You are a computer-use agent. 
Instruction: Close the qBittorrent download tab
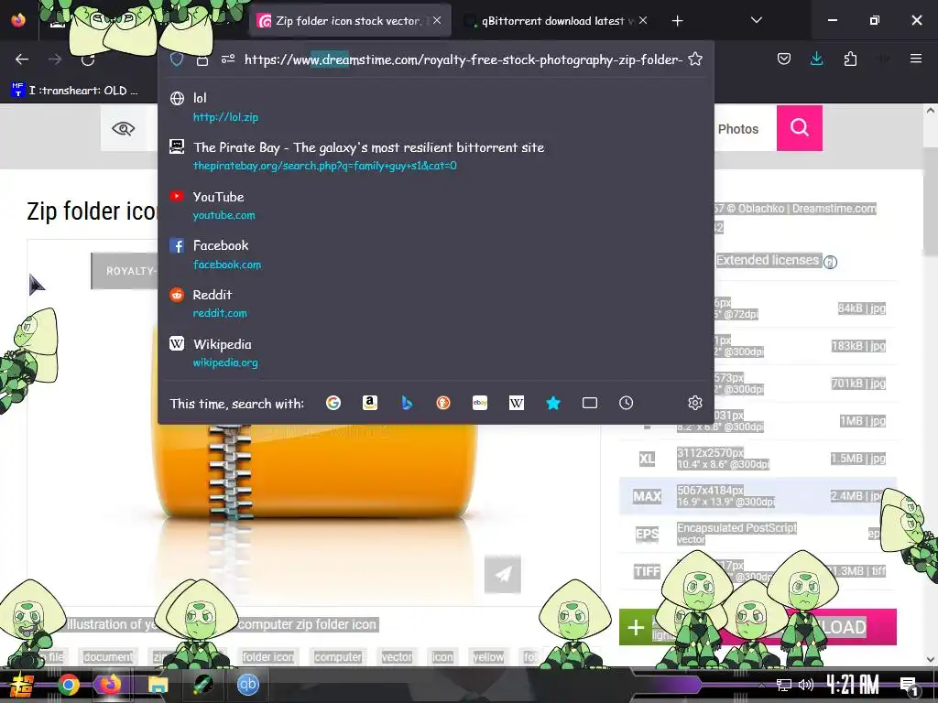[643, 20]
